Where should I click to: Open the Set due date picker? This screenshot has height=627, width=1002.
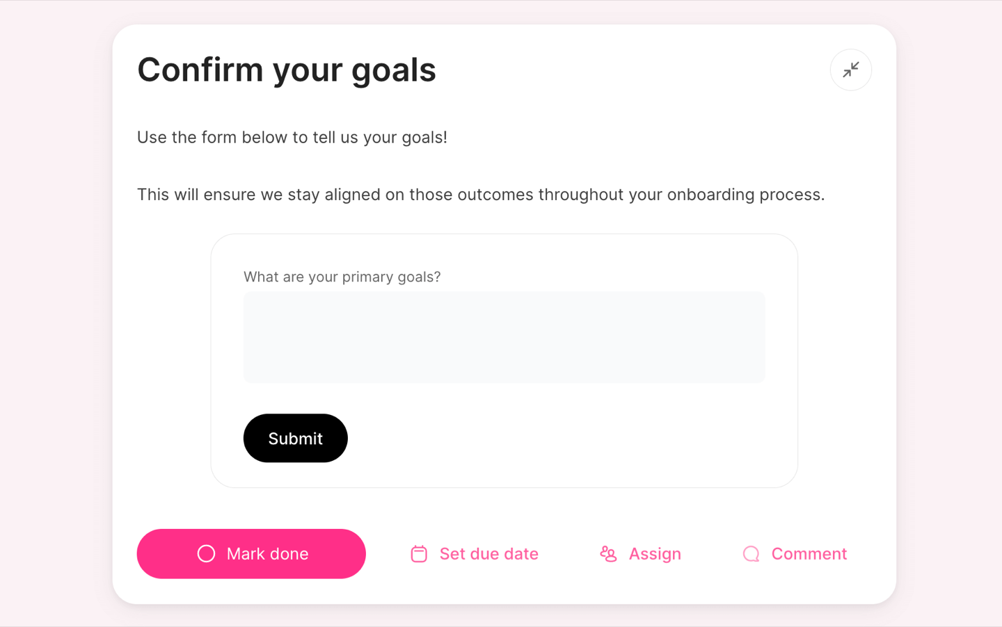point(475,554)
